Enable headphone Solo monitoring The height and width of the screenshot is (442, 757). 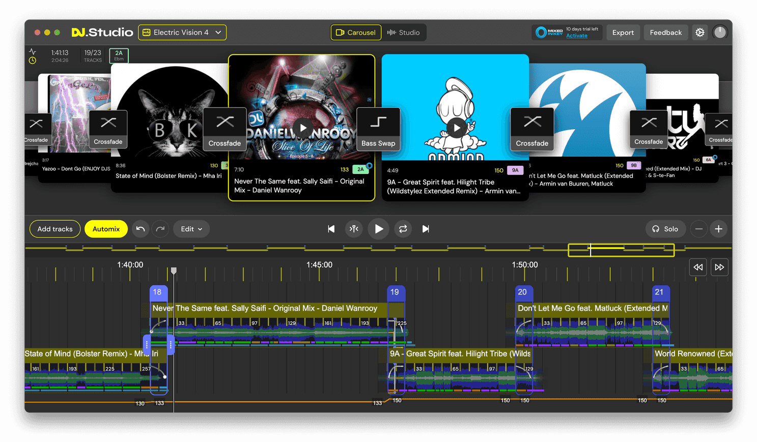[x=665, y=229]
